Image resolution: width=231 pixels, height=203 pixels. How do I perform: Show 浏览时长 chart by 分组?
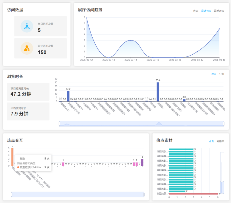tap(222, 74)
